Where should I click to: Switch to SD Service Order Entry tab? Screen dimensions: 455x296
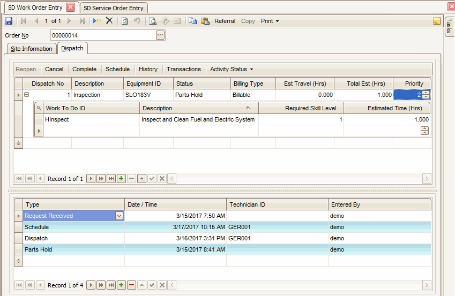[x=114, y=8]
